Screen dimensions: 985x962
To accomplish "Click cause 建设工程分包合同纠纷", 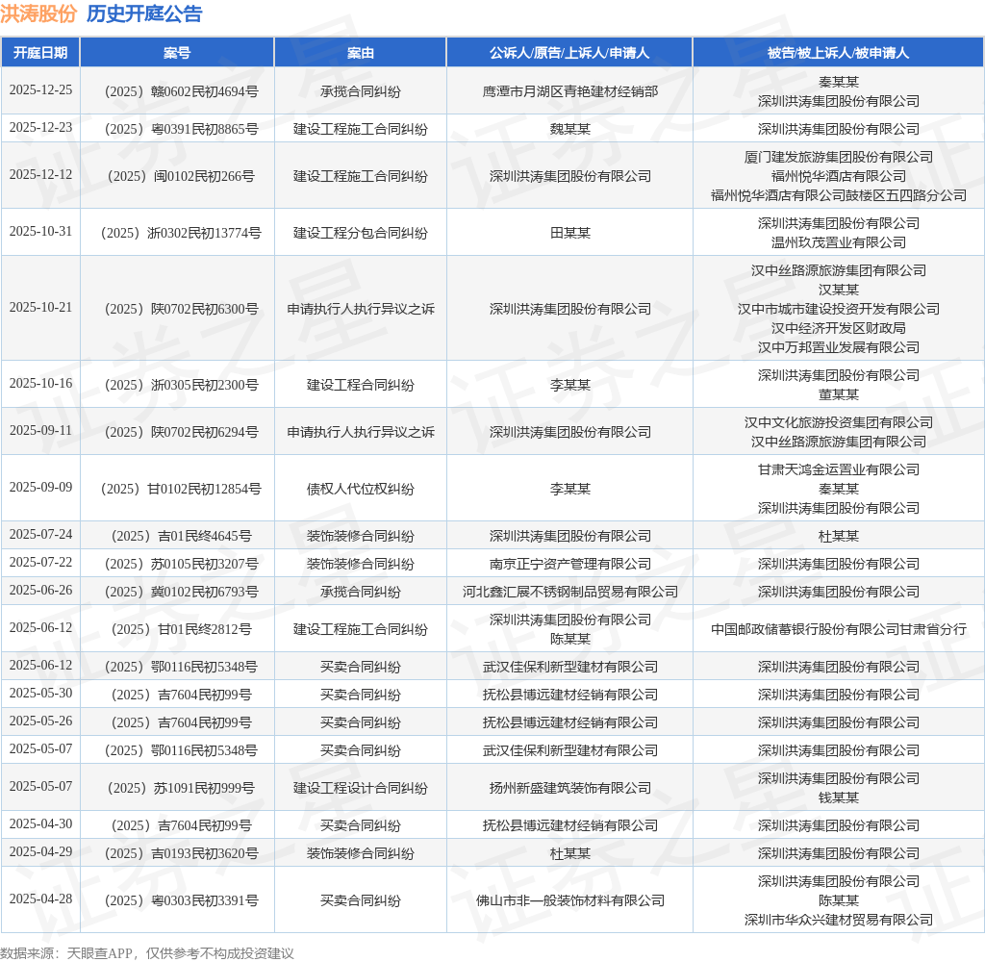I will click(361, 233).
